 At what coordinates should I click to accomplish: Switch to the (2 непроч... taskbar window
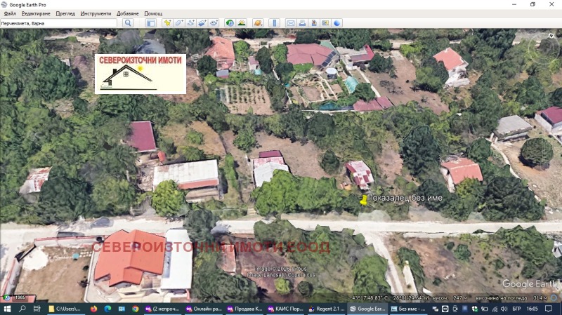click(x=162, y=309)
